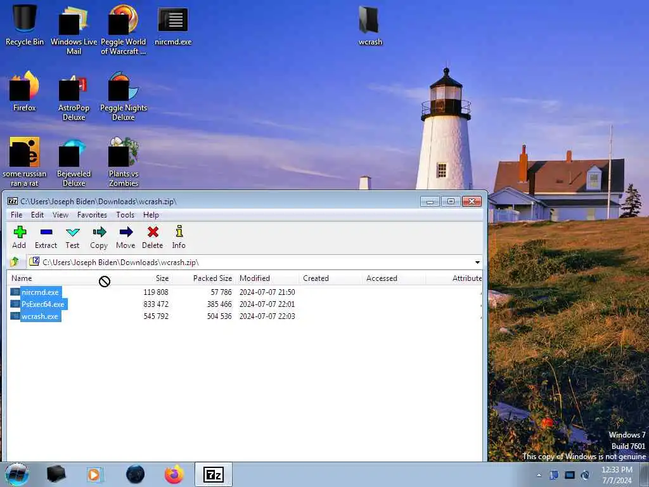Viewport: 649px width, 487px height.
Task: Click modified date 2024-07-07 22:01
Action: (x=267, y=304)
